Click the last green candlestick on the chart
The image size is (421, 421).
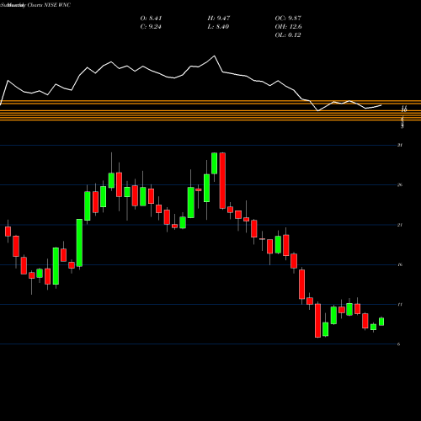coord(381,322)
